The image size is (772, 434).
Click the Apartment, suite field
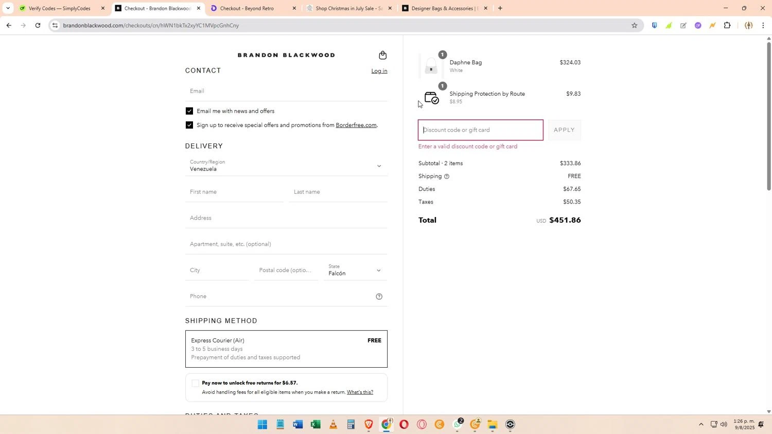click(286, 244)
